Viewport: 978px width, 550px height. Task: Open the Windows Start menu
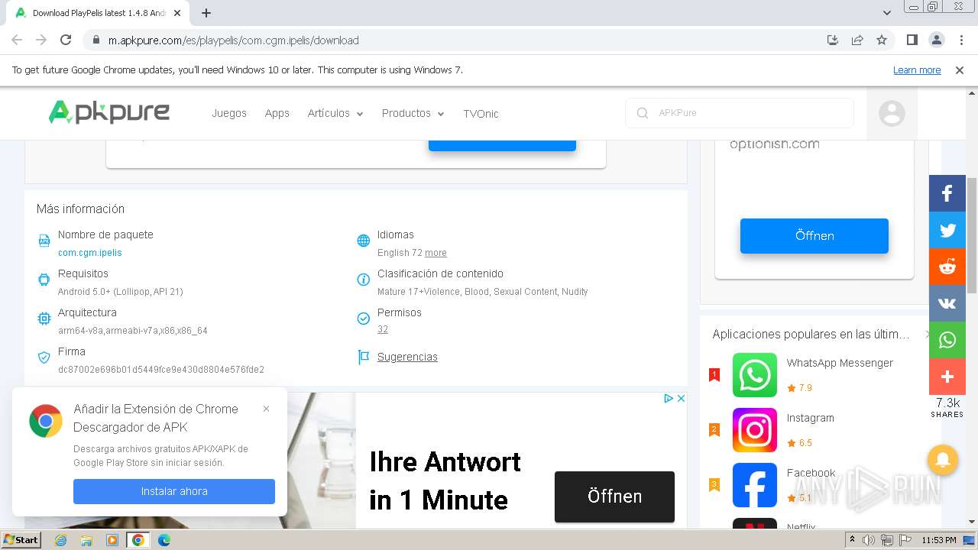click(21, 540)
